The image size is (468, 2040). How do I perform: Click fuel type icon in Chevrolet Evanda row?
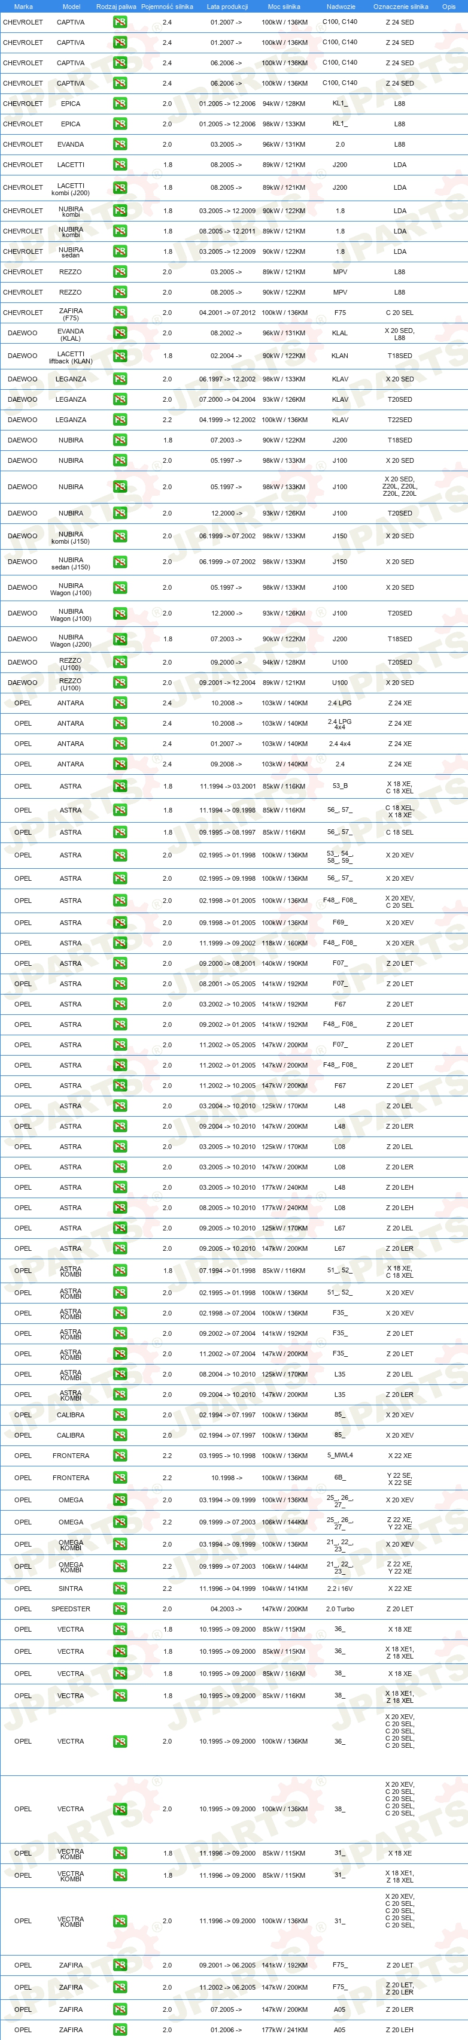120,145
